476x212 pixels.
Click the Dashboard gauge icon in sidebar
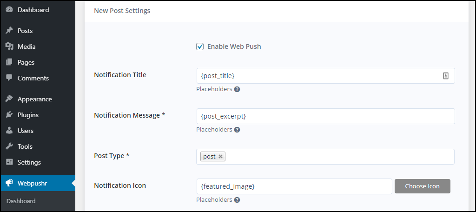pyautogui.click(x=9, y=10)
